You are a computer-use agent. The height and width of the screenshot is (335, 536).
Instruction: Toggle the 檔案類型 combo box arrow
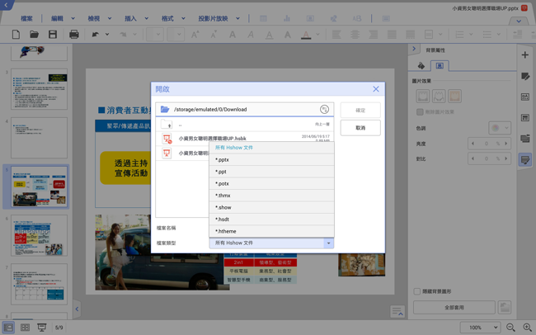click(x=328, y=243)
